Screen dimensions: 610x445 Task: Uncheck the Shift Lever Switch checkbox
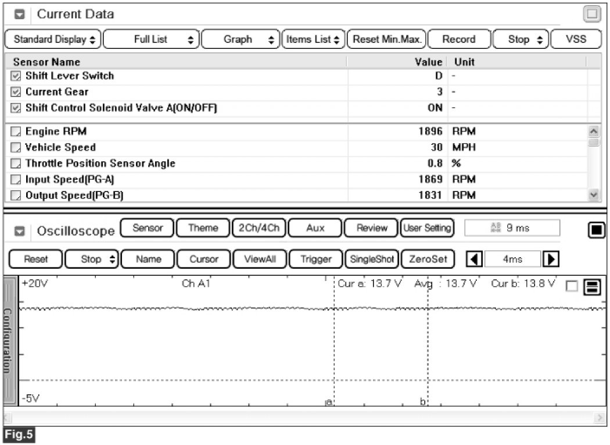16,76
